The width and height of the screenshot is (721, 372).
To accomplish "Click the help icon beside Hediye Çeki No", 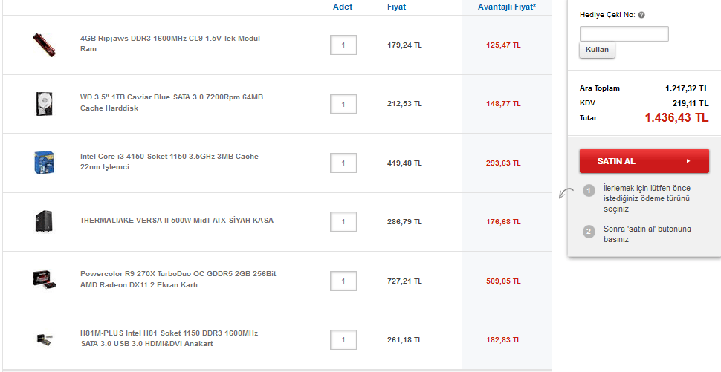I will (x=641, y=14).
